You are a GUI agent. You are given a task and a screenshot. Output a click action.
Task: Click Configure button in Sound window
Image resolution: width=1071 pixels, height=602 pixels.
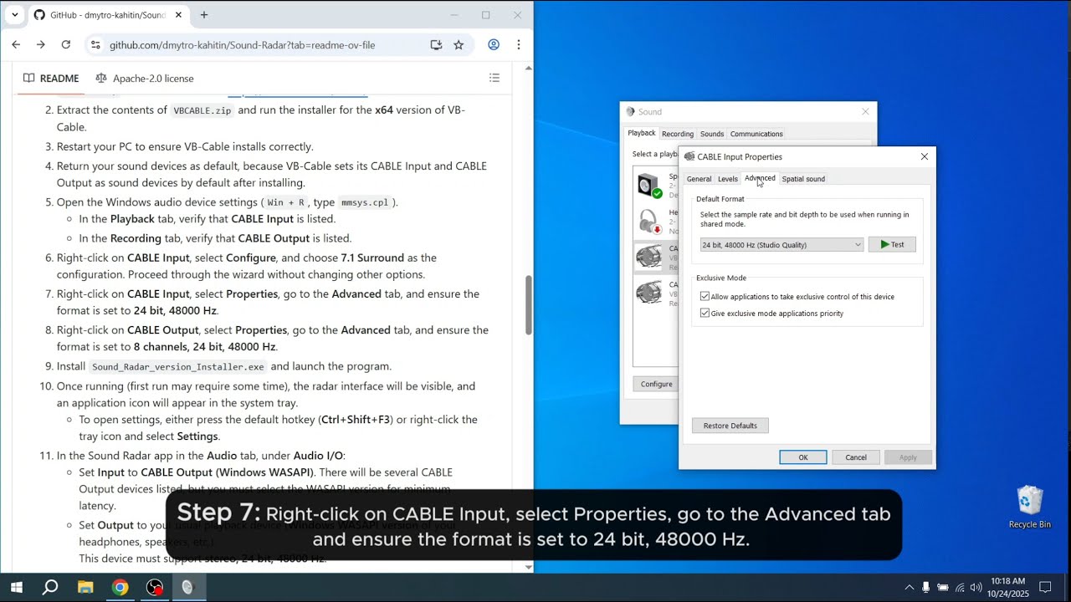[x=656, y=384]
